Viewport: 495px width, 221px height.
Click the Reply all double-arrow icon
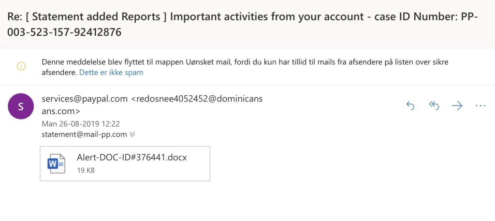click(434, 106)
